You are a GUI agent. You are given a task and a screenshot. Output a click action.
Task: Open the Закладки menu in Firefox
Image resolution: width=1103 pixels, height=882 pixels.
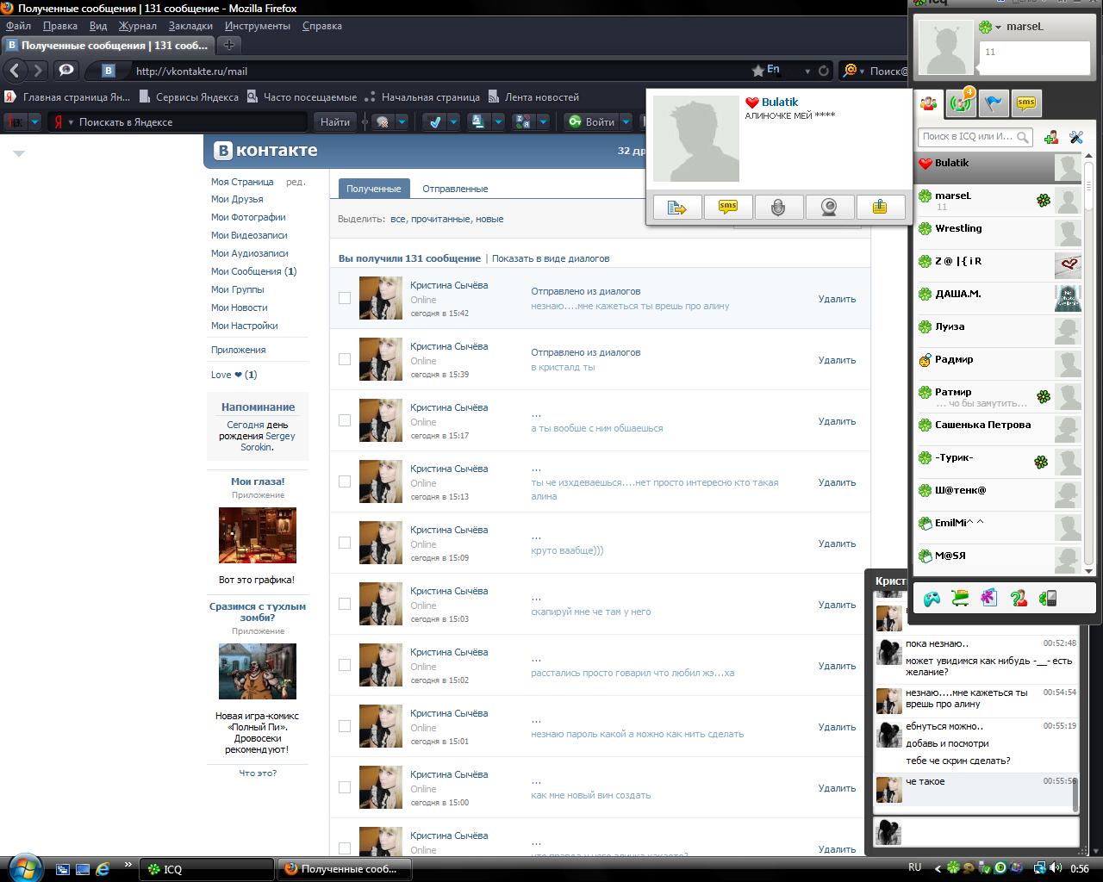(x=190, y=26)
